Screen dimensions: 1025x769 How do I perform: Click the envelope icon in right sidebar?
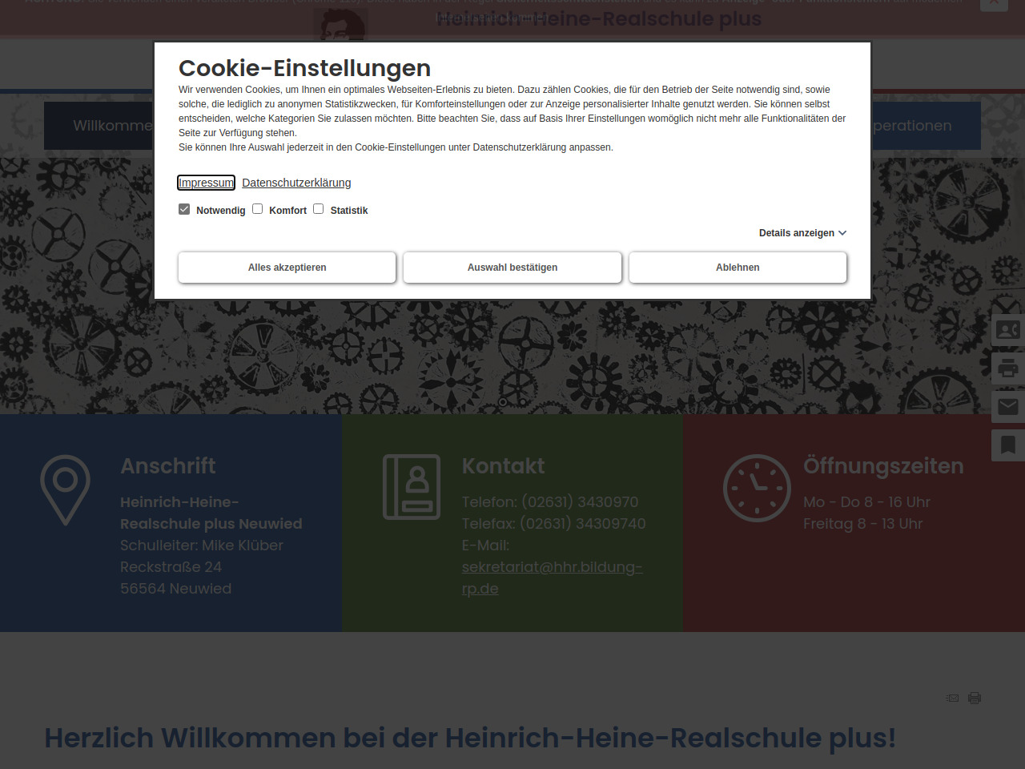point(1007,407)
